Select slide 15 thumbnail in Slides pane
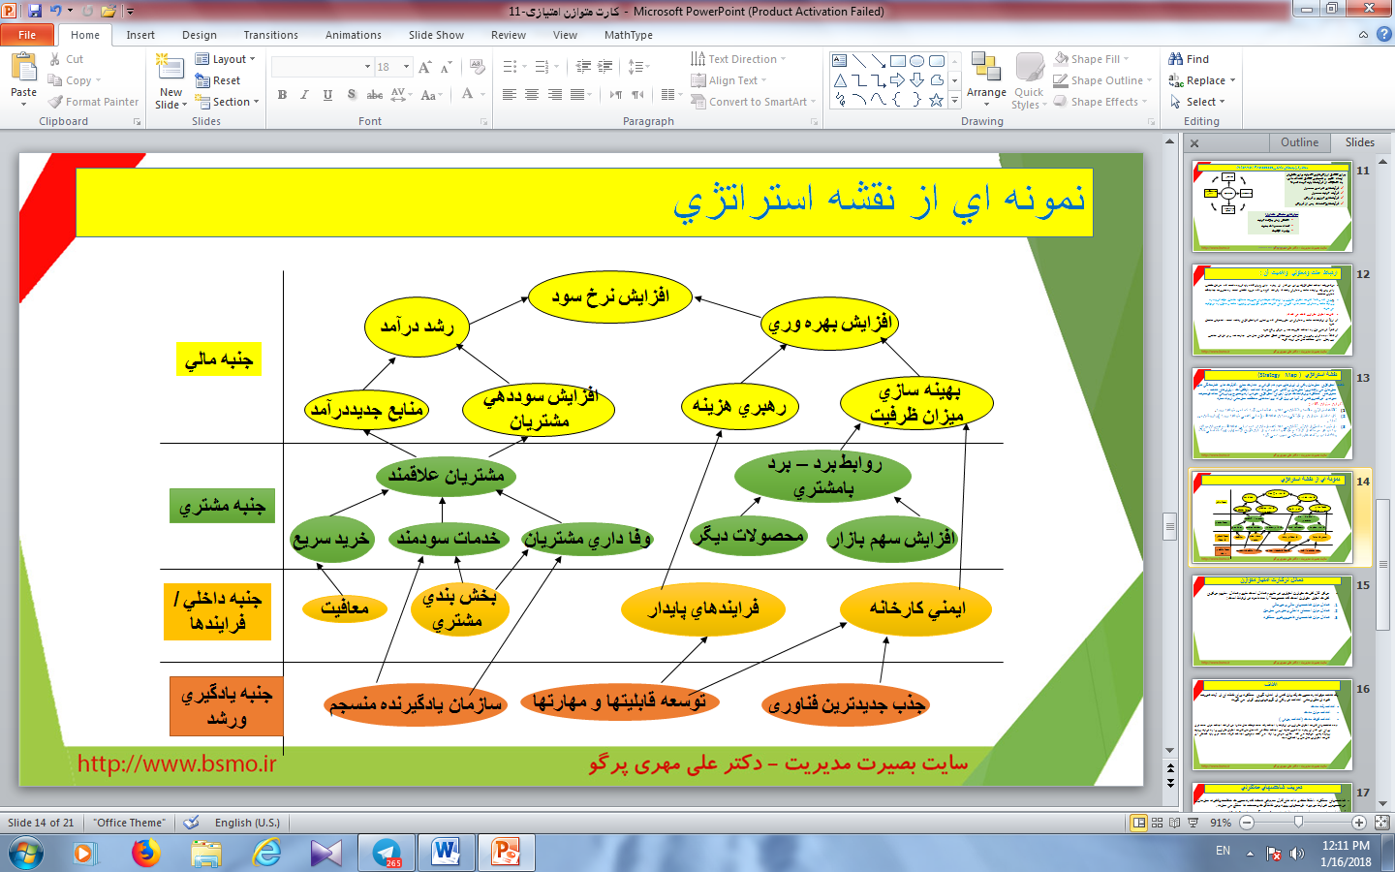Screen dimensions: 1395x872 (1272, 621)
